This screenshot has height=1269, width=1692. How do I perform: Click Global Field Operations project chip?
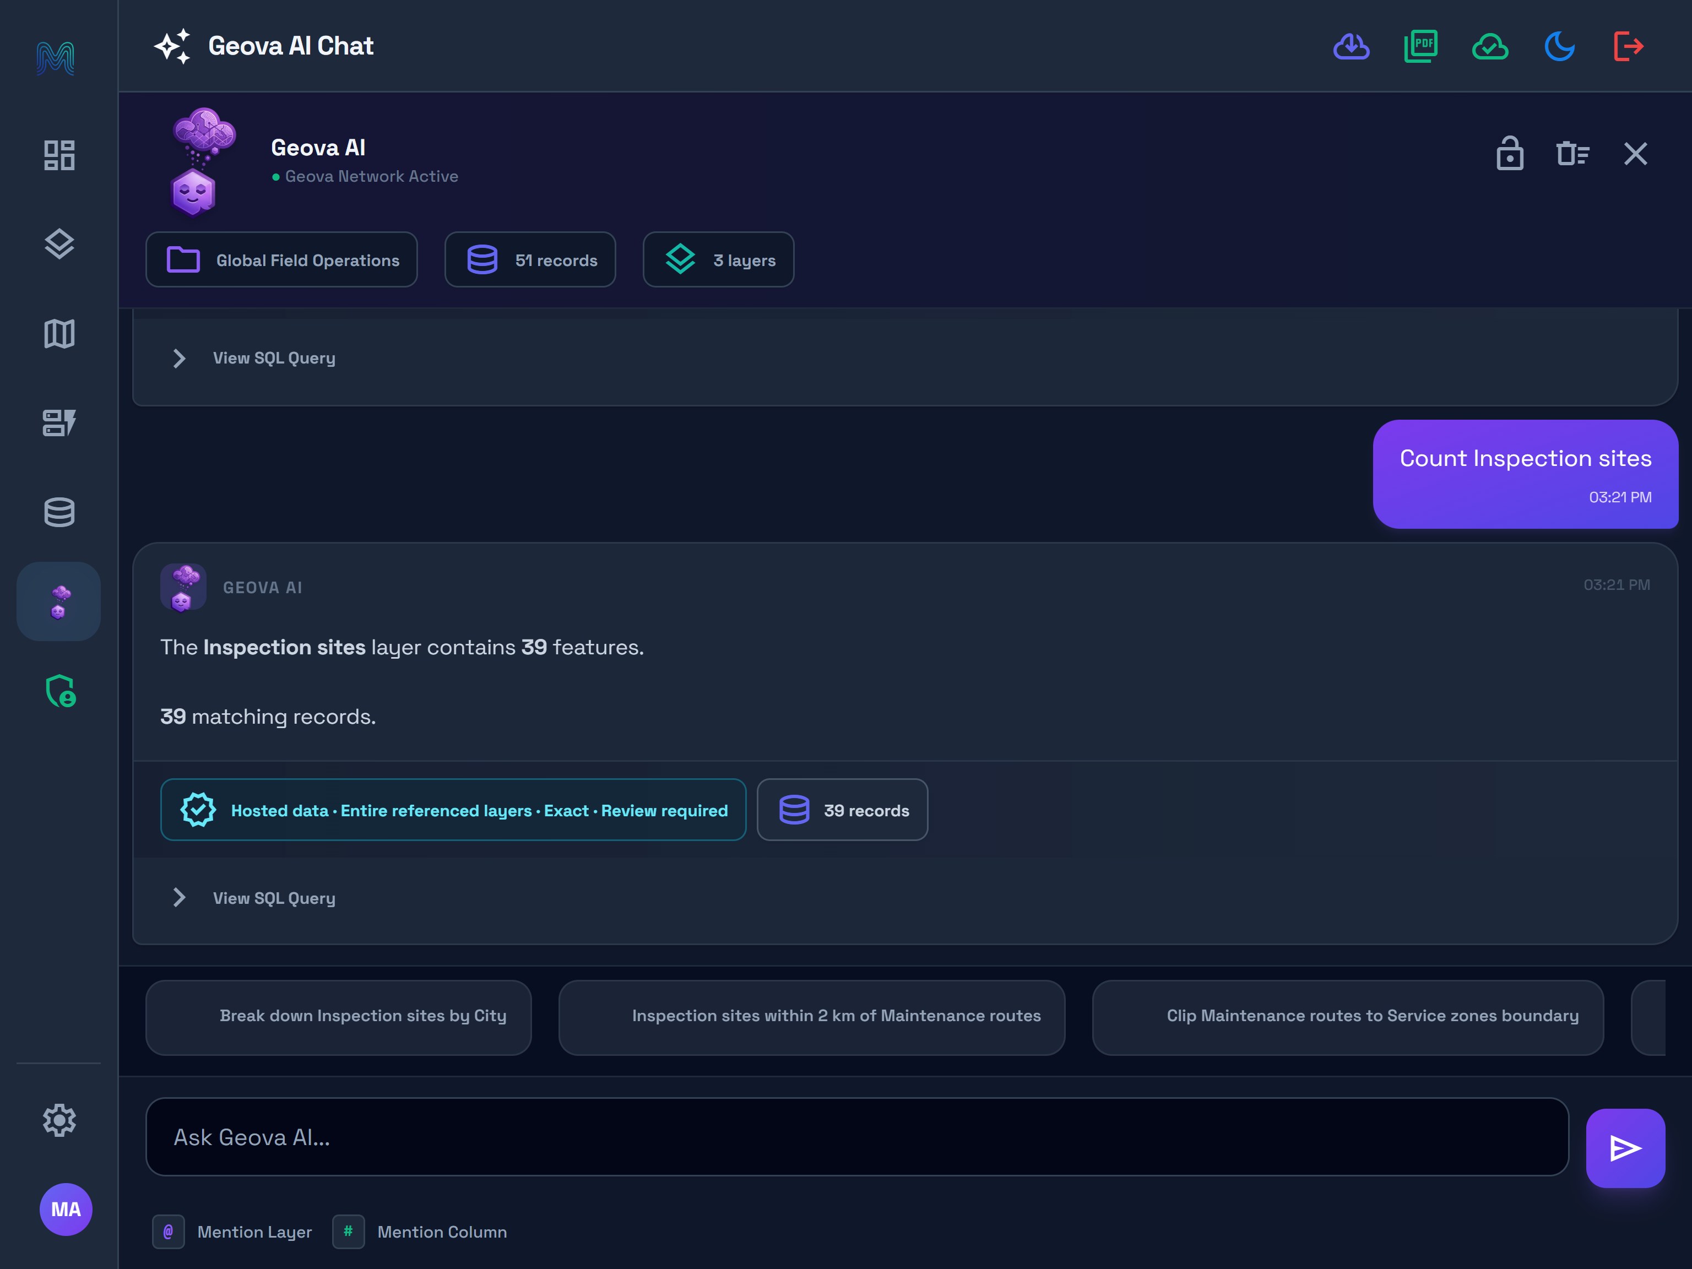281,260
